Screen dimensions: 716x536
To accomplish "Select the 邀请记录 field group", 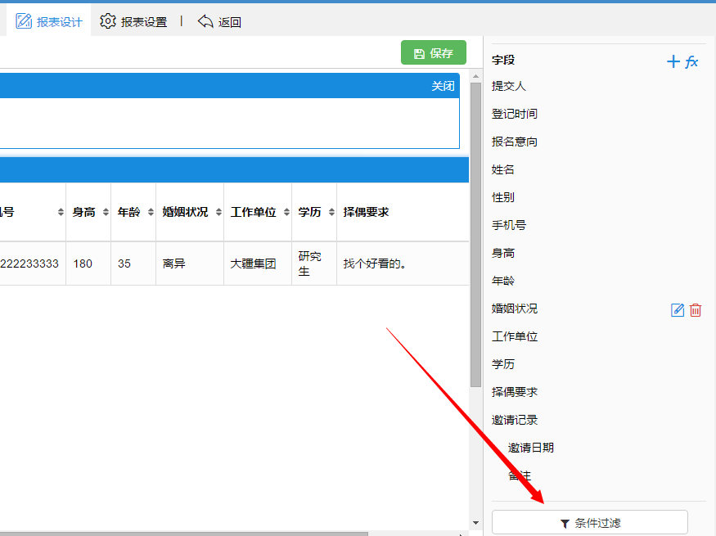I will tap(515, 420).
